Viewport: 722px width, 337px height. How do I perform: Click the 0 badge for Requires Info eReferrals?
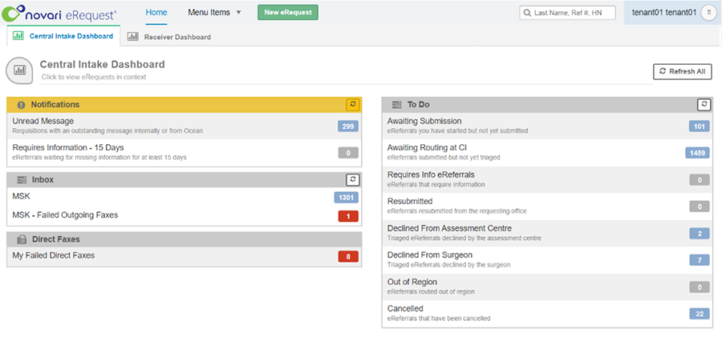point(700,180)
